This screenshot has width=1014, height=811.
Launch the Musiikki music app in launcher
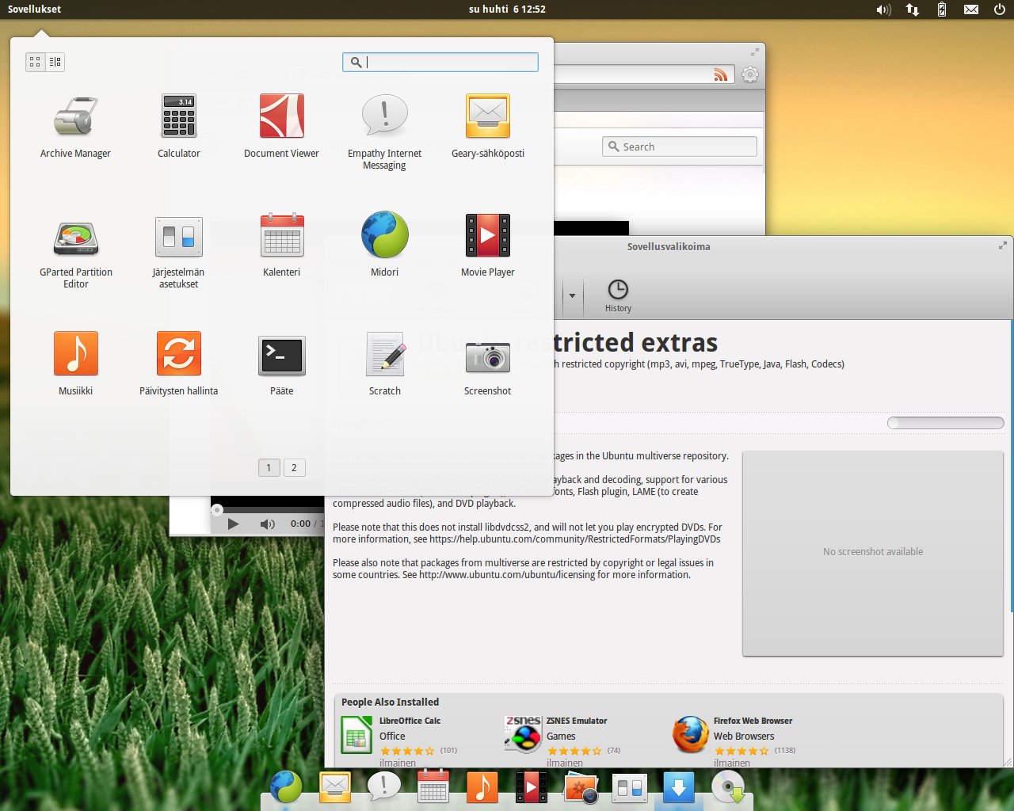[75, 364]
